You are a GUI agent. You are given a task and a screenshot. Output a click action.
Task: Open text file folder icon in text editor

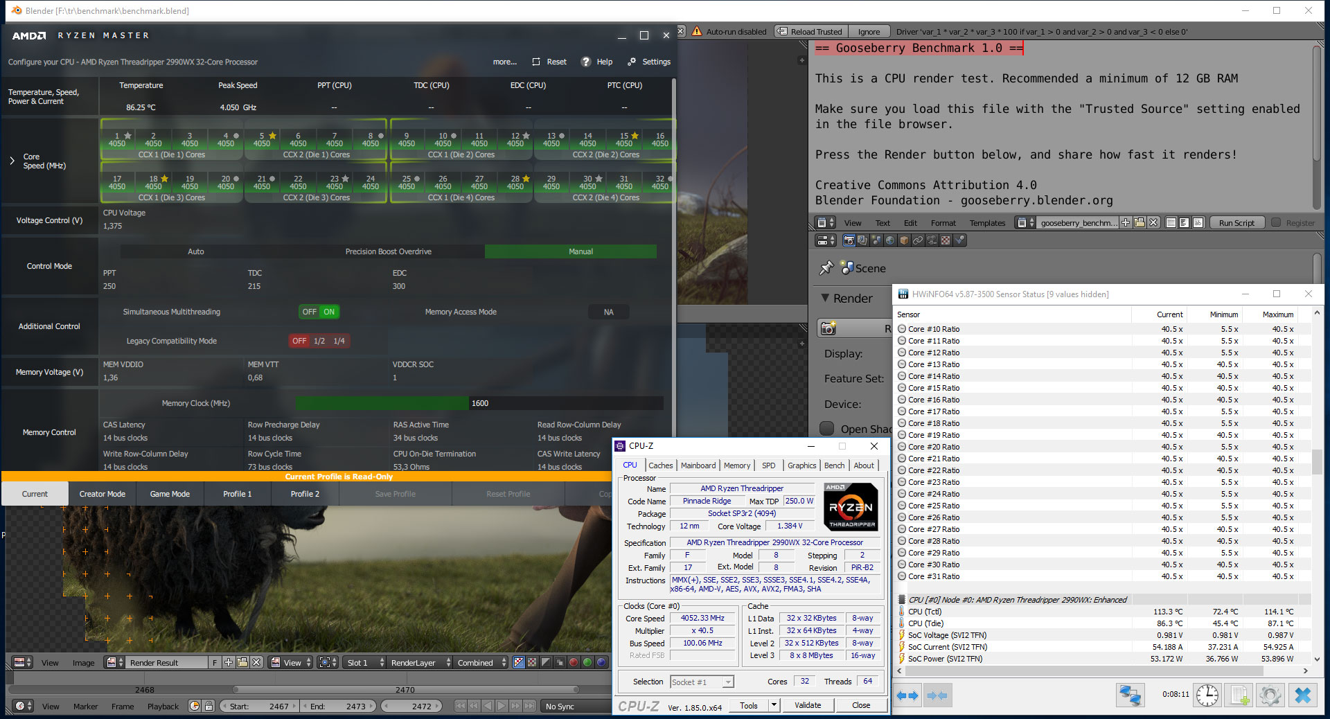1140,222
